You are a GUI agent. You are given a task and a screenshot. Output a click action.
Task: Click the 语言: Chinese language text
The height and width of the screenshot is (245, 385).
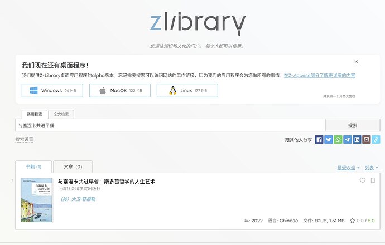click(283, 220)
